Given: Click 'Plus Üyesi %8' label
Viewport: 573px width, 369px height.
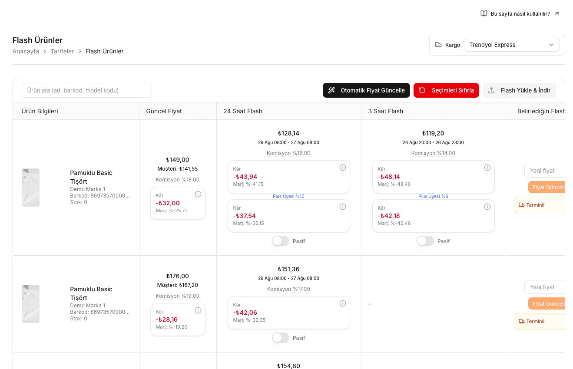Looking at the screenshot, I should coord(433,196).
